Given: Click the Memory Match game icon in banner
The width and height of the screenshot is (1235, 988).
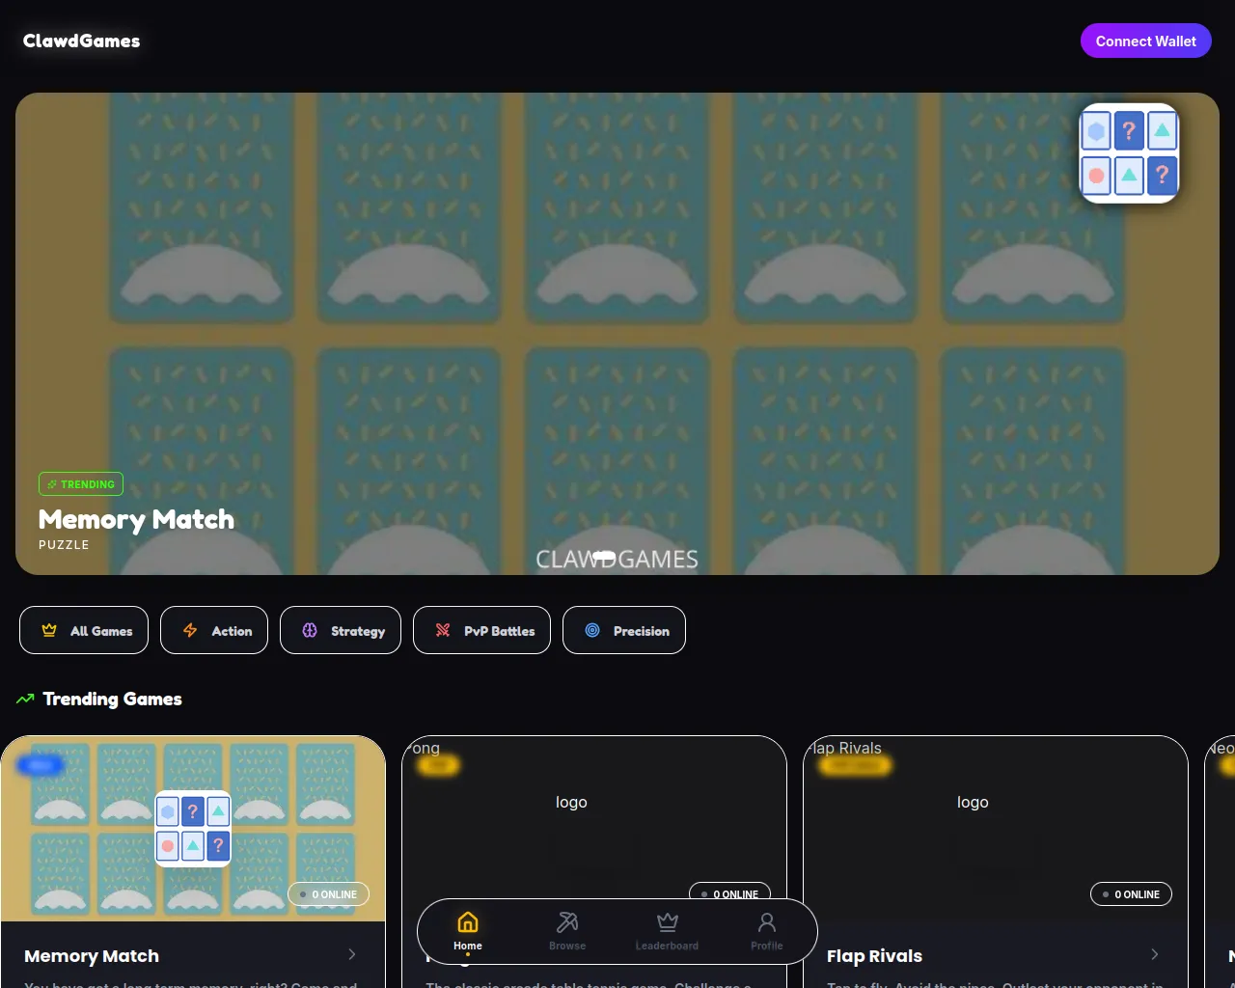Looking at the screenshot, I should point(1129,153).
